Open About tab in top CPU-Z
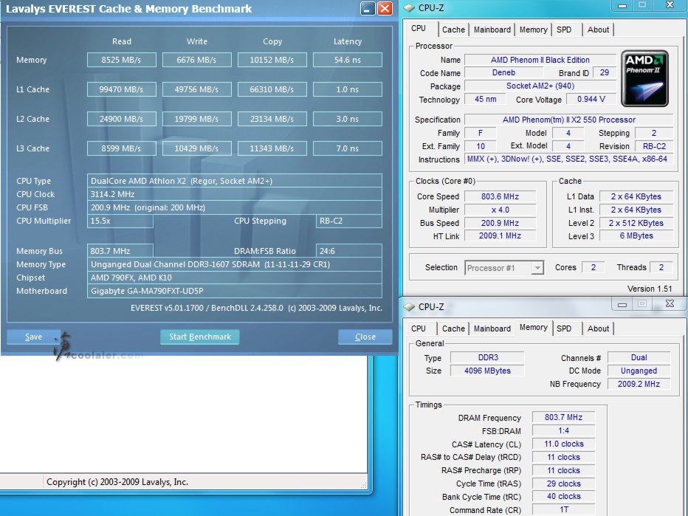Viewport: 688px width, 516px height. [598, 30]
